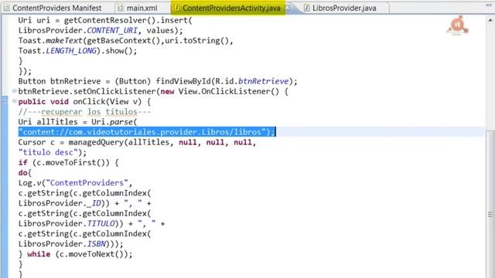
Task: Click the 'LibrosProvider.ISBN)));' line
Action: click(70, 244)
